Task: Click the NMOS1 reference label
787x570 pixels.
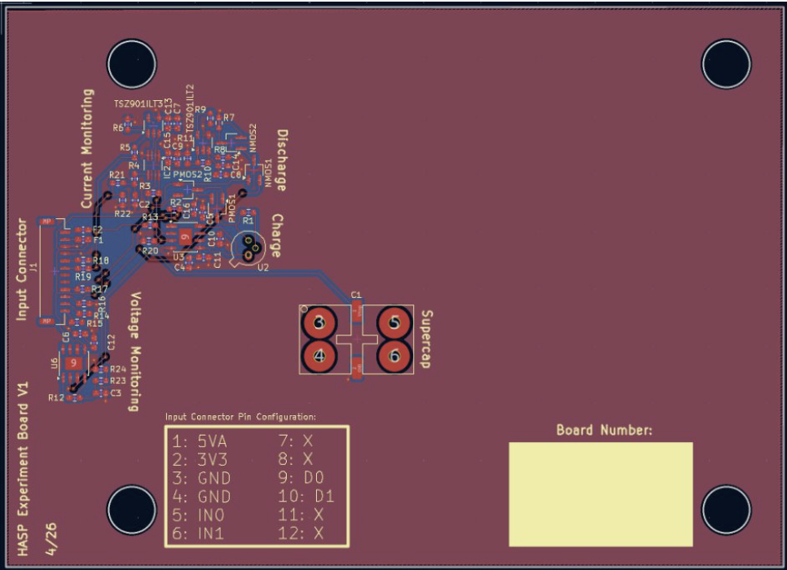Action: tap(268, 173)
